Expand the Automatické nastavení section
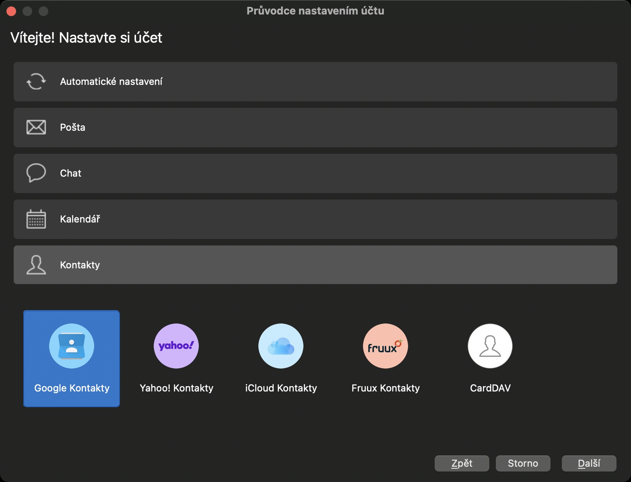Viewport: 631px width, 482px height. tap(315, 82)
